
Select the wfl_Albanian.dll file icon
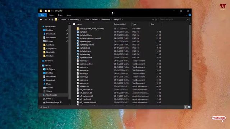(78, 90)
